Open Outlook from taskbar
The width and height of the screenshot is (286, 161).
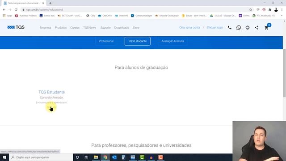pos(114,157)
